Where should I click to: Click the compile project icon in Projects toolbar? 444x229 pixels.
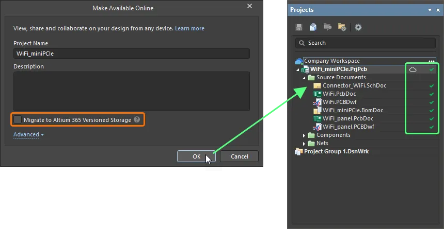[x=327, y=27]
